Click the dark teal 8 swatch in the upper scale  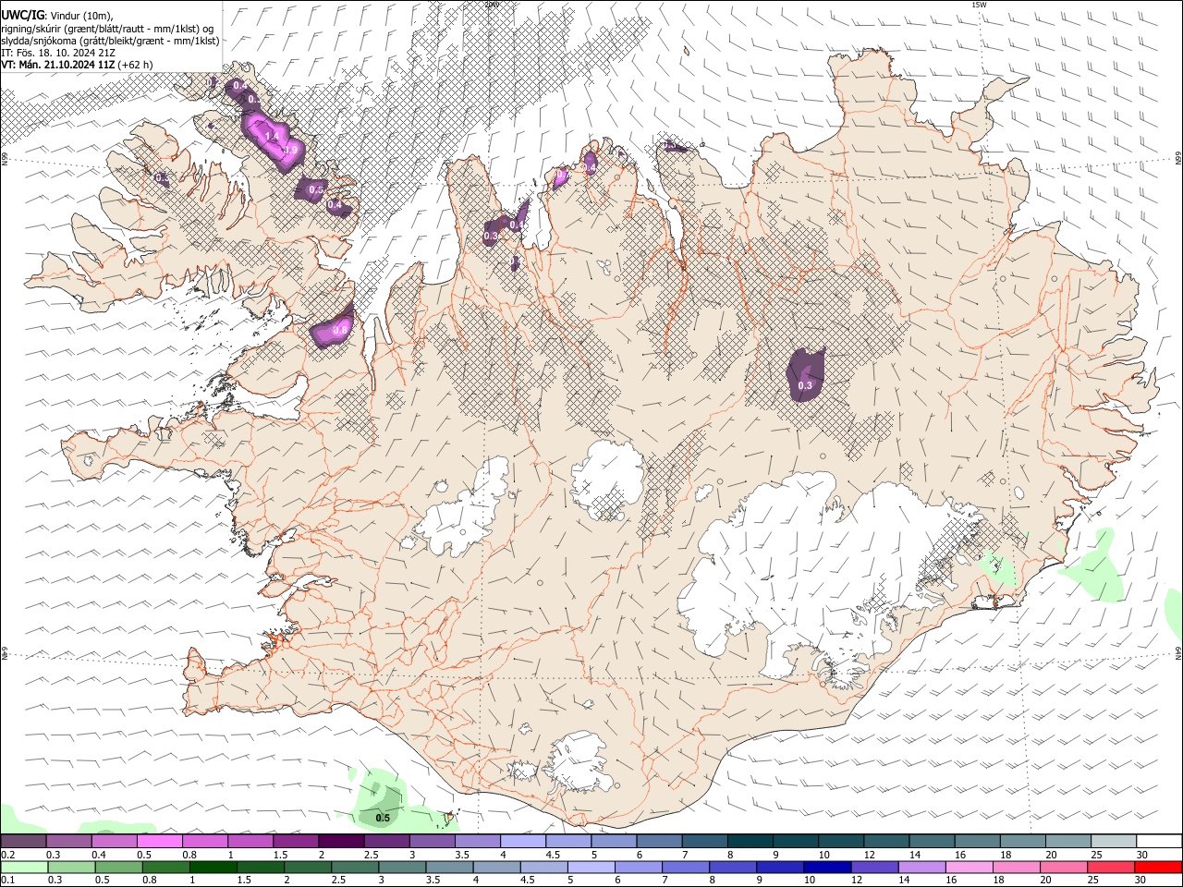click(750, 841)
